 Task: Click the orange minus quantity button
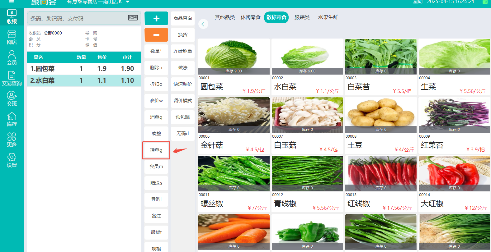[x=156, y=35]
